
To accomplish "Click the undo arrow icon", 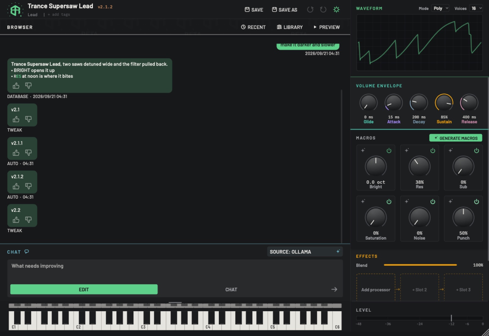I will [310, 9].
